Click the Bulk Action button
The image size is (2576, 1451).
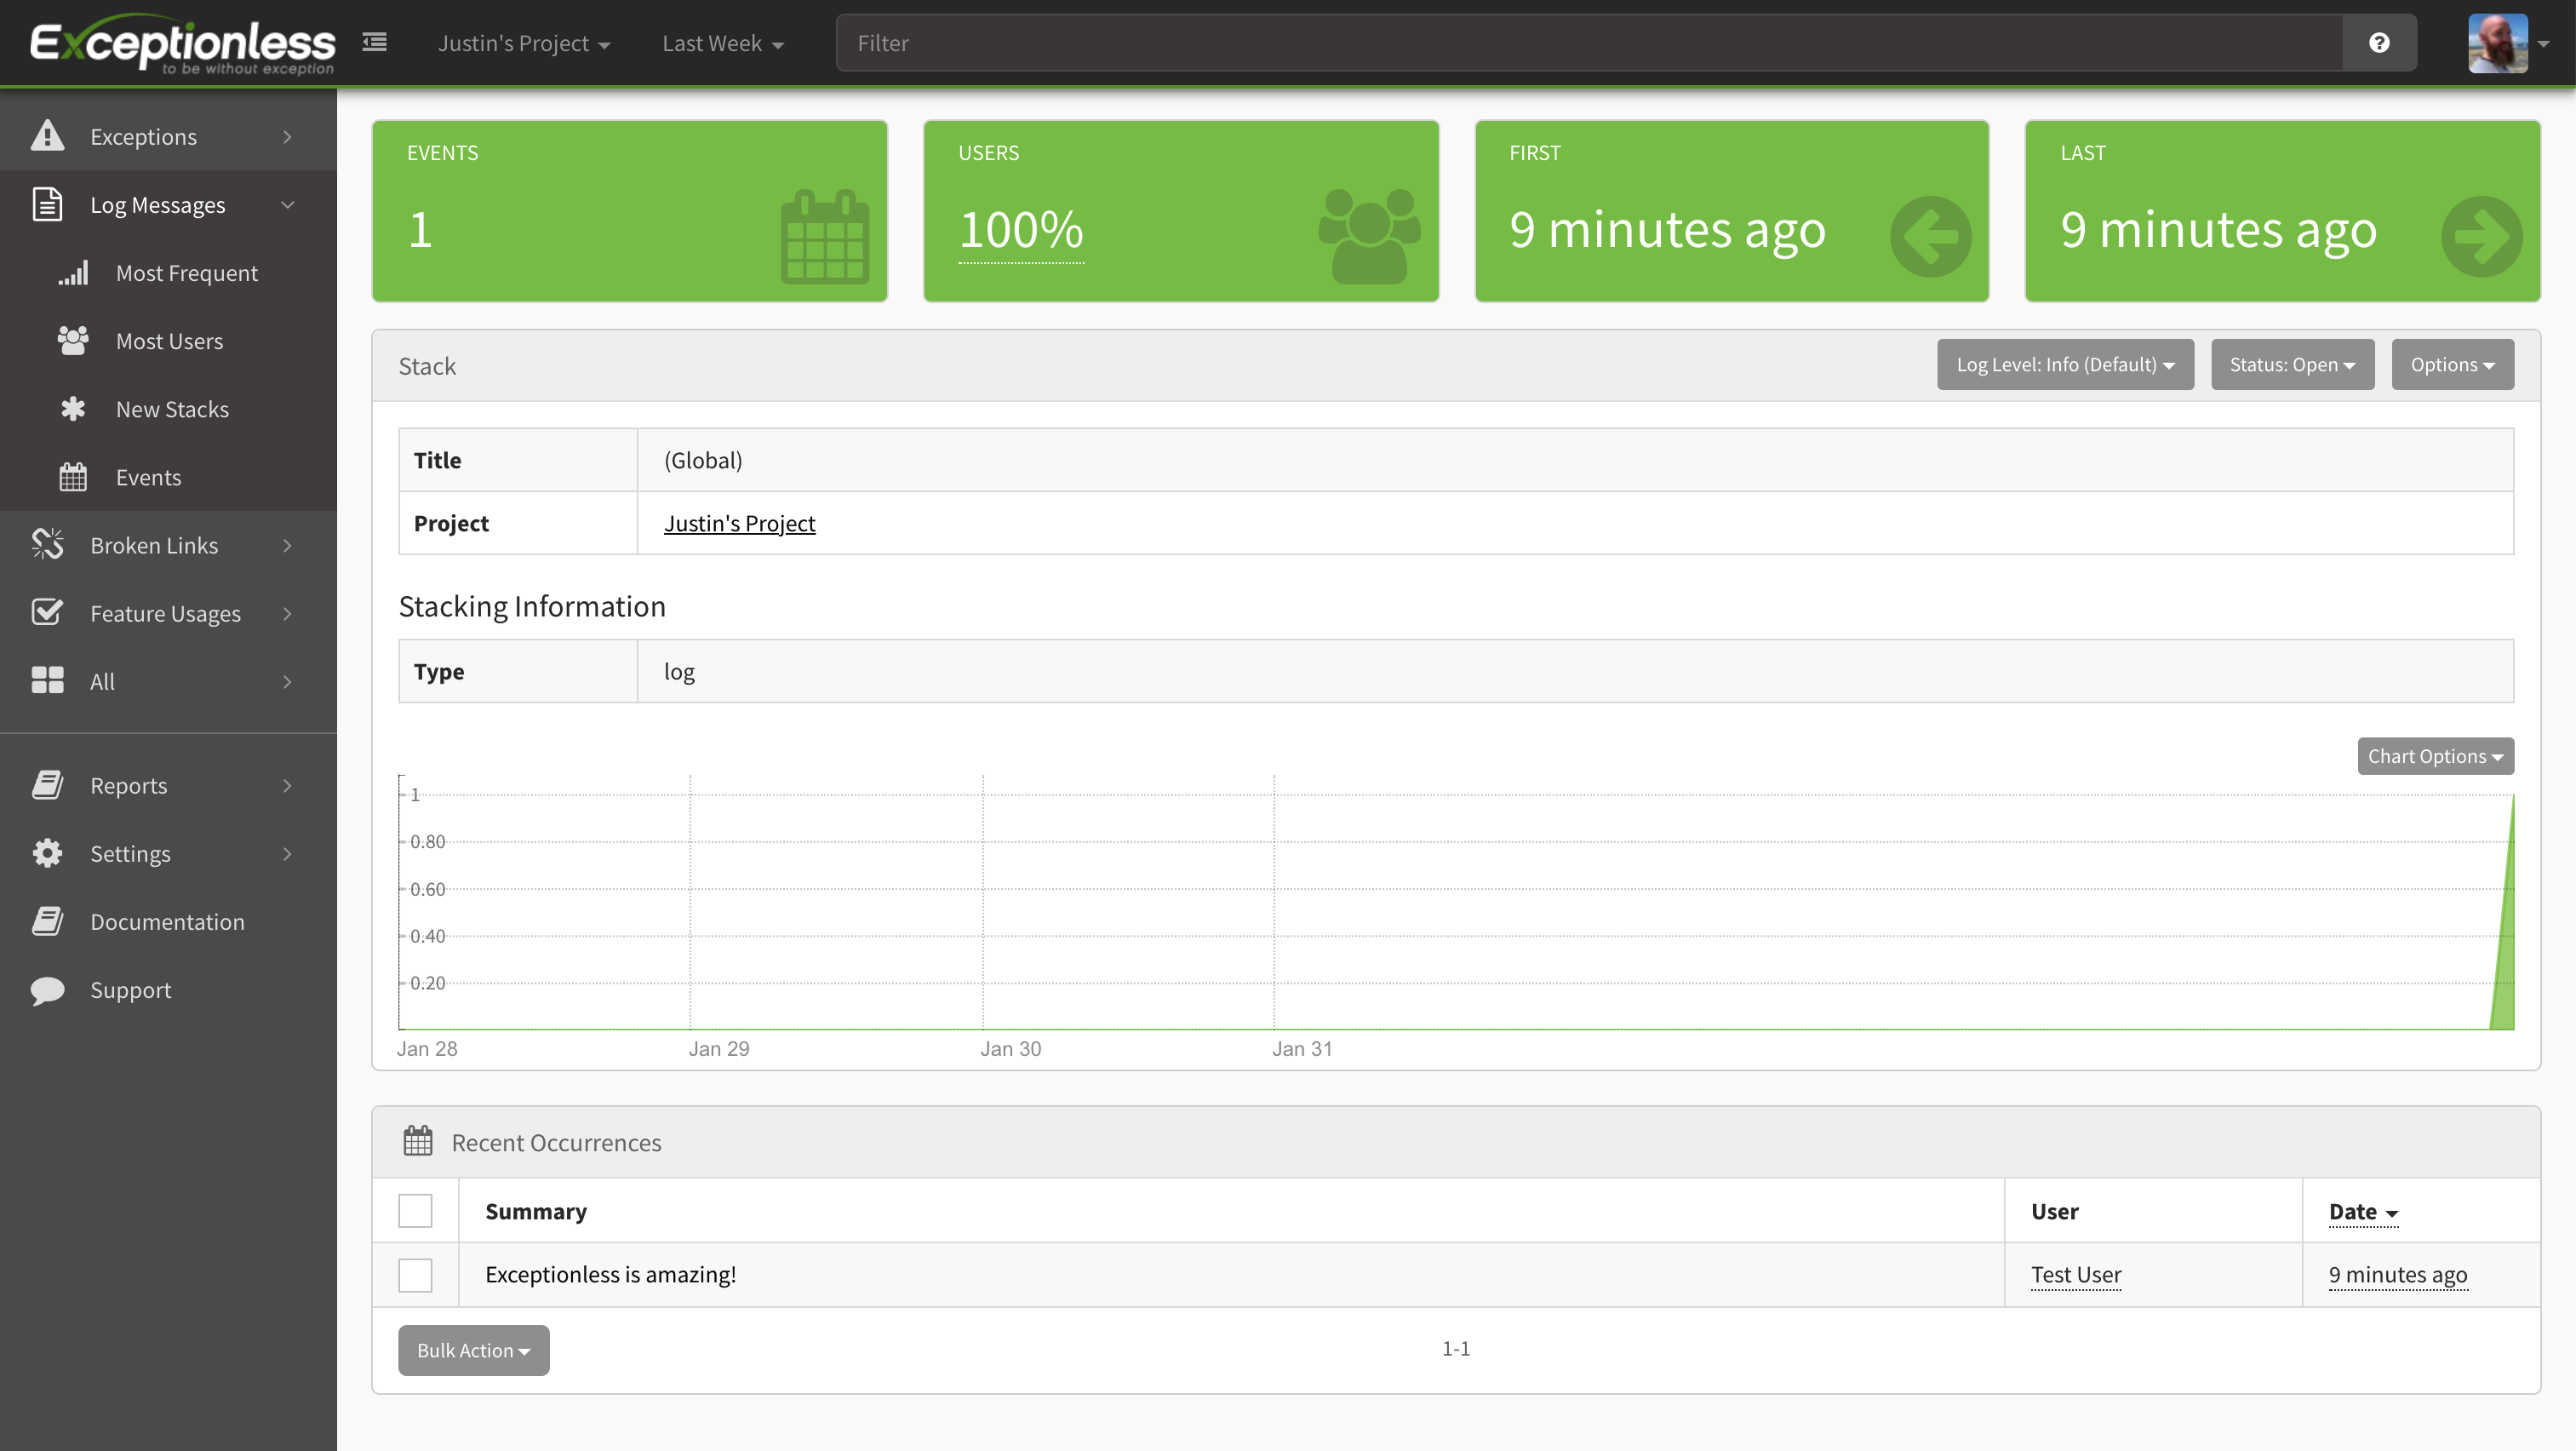point(473,1350)
